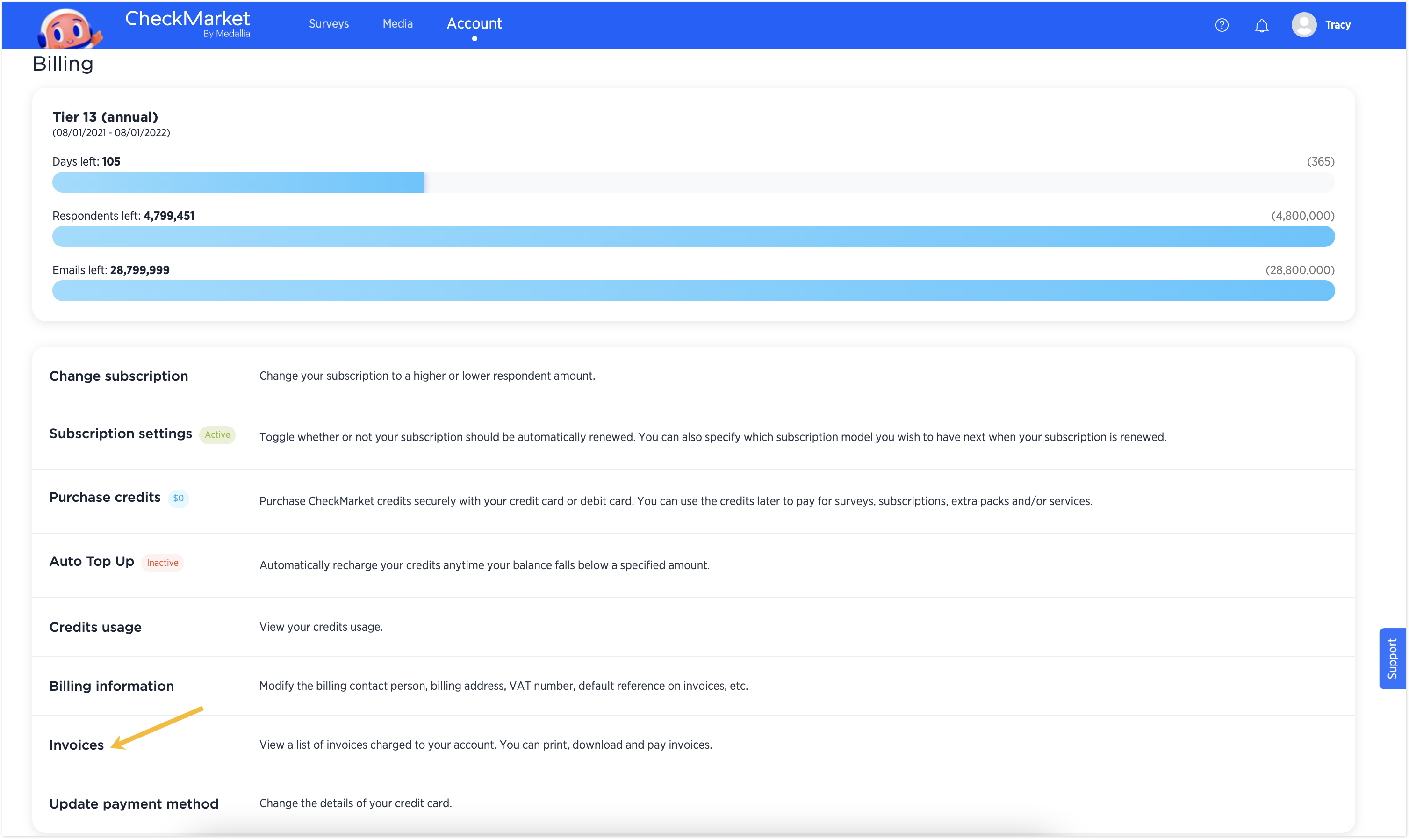This screenshot has height=839, width=1409.
Task: Open the Invoices page
Action: point(76,745)
